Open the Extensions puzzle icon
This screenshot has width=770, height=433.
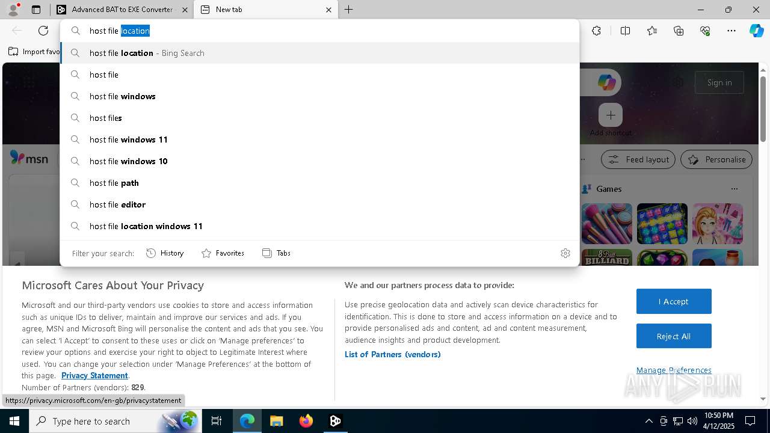pos(596,31)
